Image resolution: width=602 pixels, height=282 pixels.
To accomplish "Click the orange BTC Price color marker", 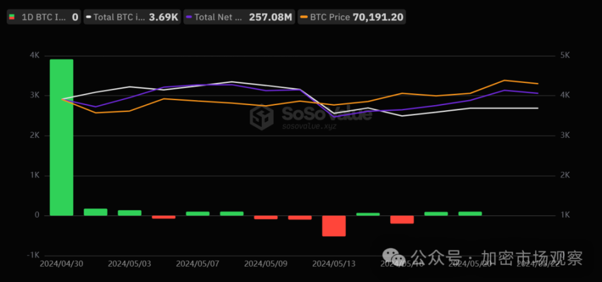I will 303,17.
